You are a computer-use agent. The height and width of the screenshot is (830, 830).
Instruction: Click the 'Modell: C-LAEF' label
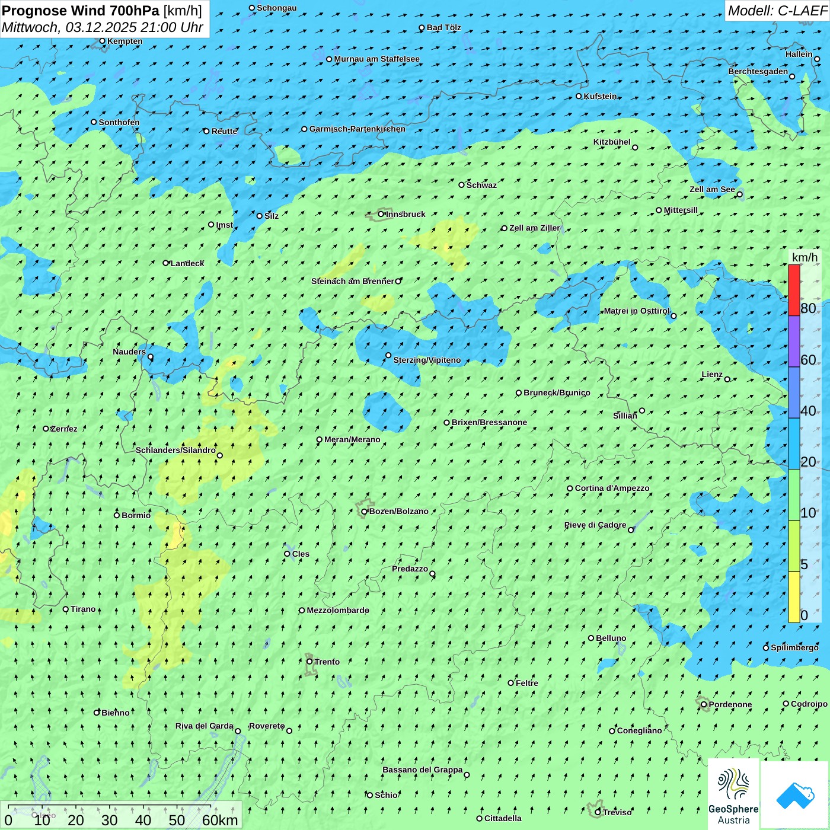777,11
